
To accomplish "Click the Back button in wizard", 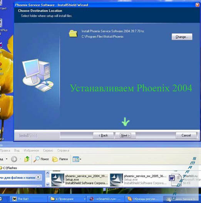I will tap(103, 135).
